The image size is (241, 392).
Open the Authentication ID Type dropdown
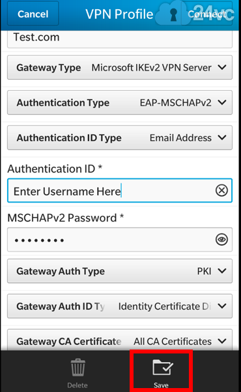click(x=120, y=138)
